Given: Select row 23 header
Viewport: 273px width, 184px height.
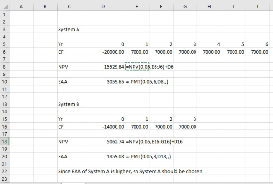Looking at the screenshot, I should [4, 179].
